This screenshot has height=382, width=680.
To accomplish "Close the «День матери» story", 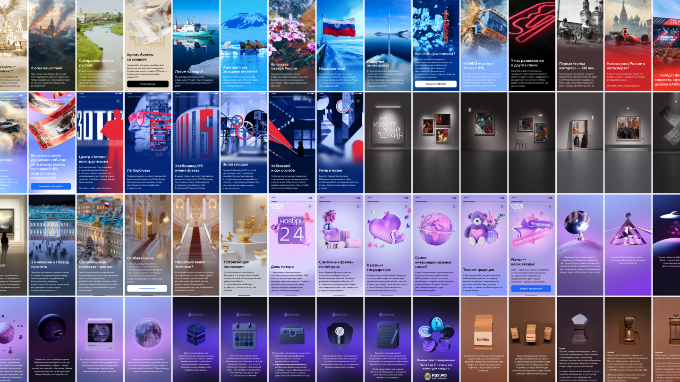I will point(309,207).
